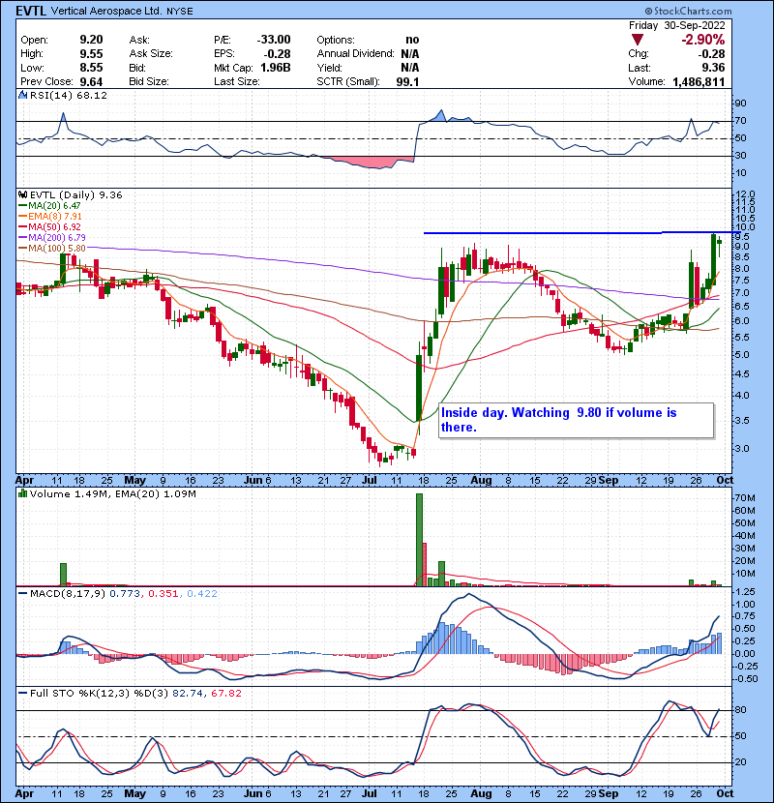
Task: Click the P/E value -33.00
Action: pos(274,40)
